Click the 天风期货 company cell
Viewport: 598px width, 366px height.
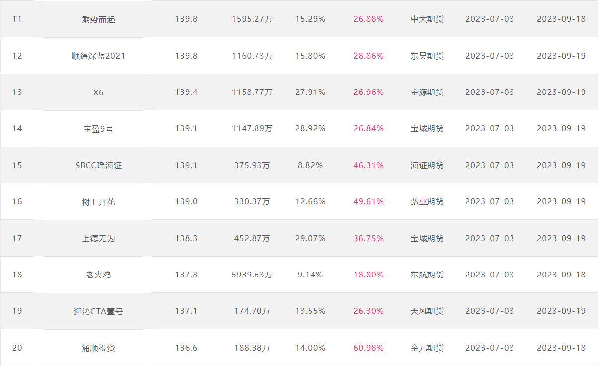coord(427,311)
